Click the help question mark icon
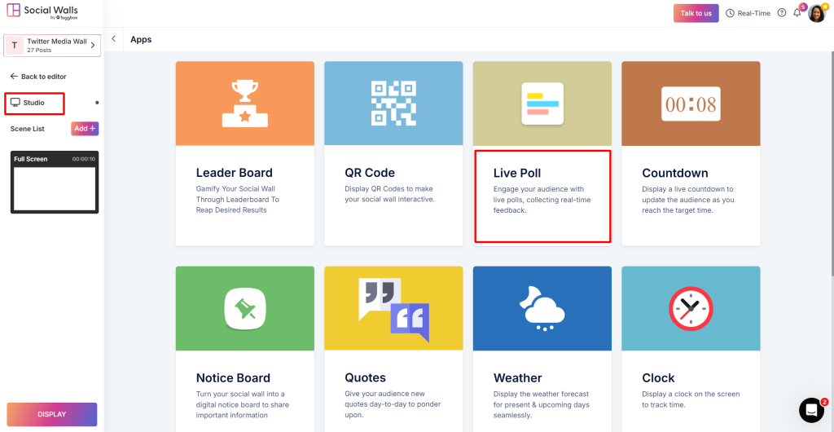 coord(782,13)
